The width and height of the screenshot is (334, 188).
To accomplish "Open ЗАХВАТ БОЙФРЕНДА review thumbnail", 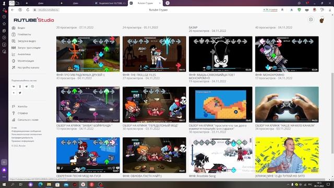I will click(x=88, y=104).
